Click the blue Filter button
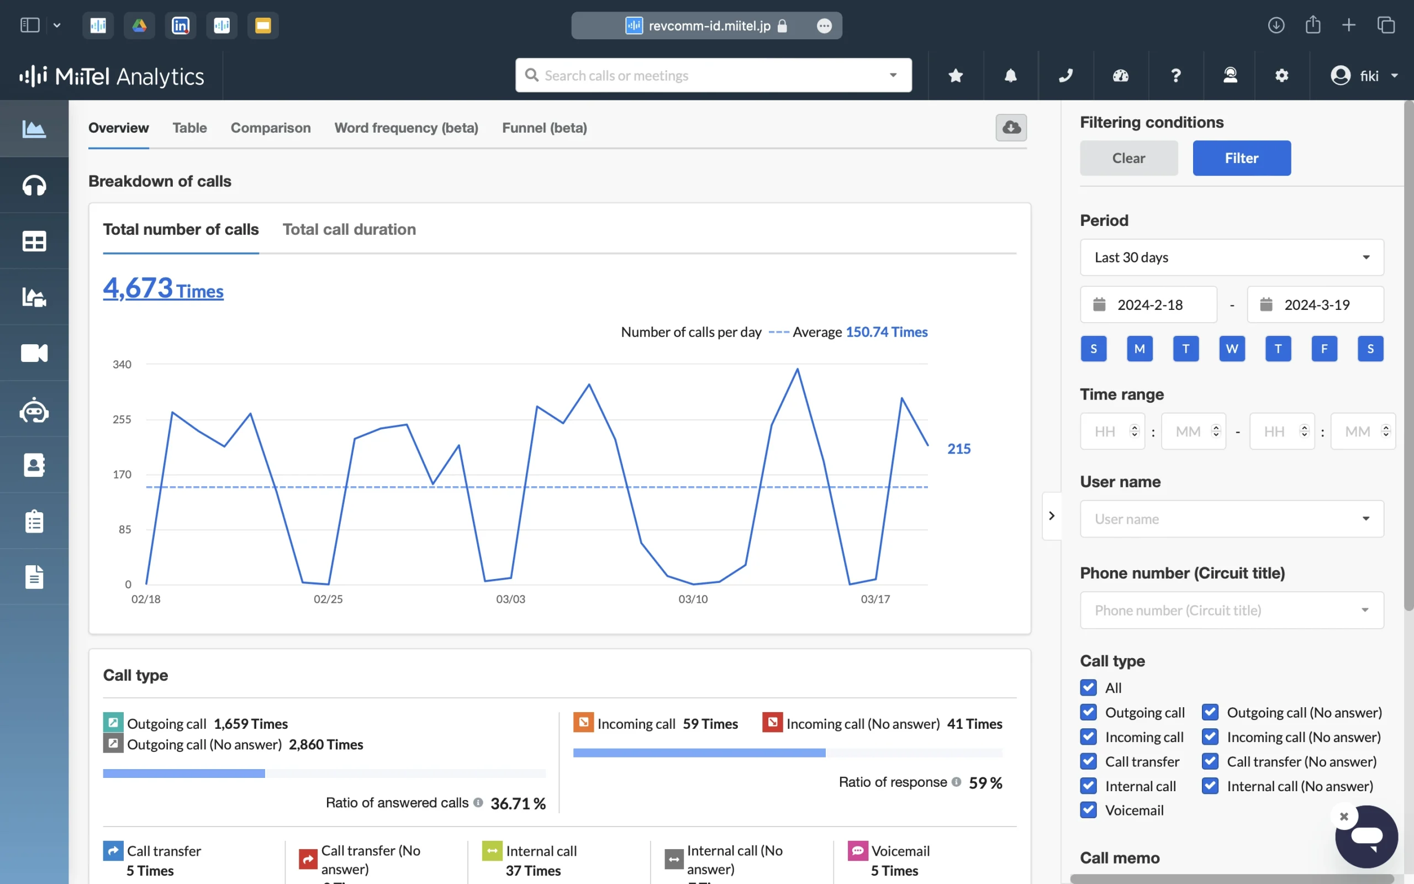The width and height of the screenshot is (1414, 884). tap(1241, 158)
